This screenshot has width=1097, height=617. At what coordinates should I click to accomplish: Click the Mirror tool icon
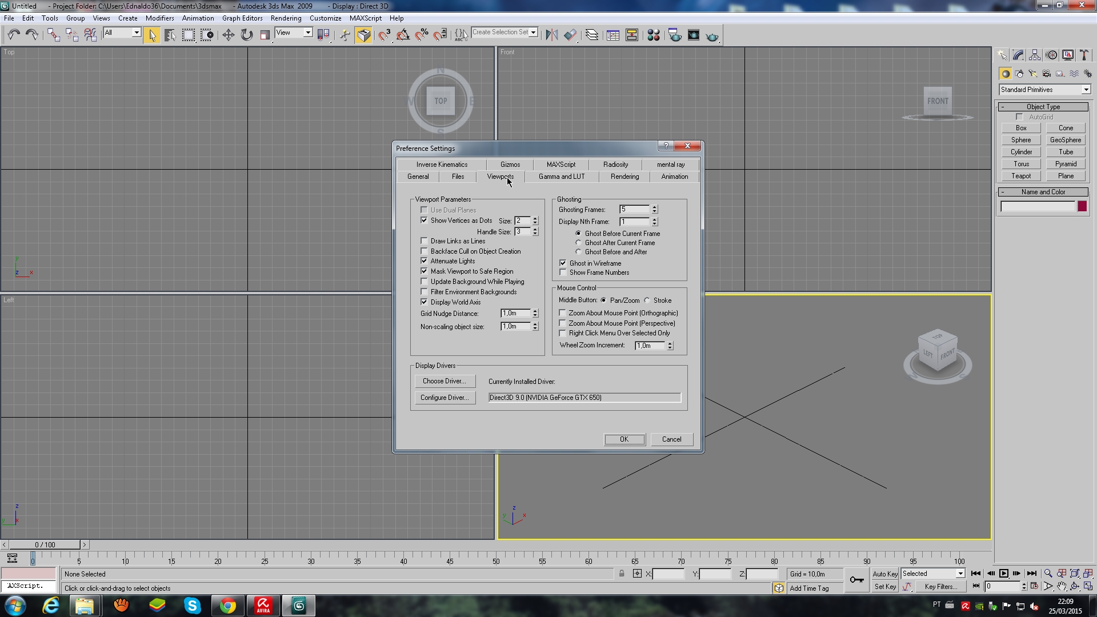tap(551, 35)
